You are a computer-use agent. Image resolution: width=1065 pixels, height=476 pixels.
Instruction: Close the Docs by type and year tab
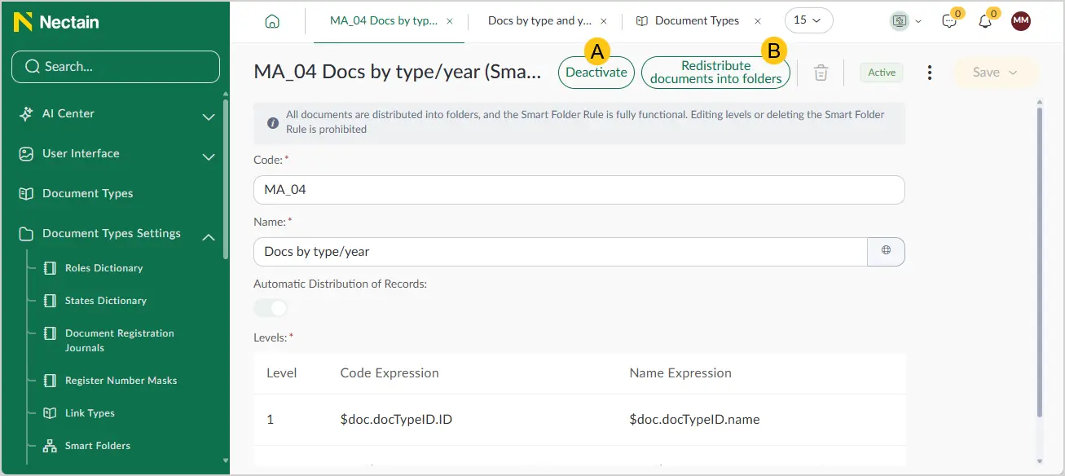point(604,21)
